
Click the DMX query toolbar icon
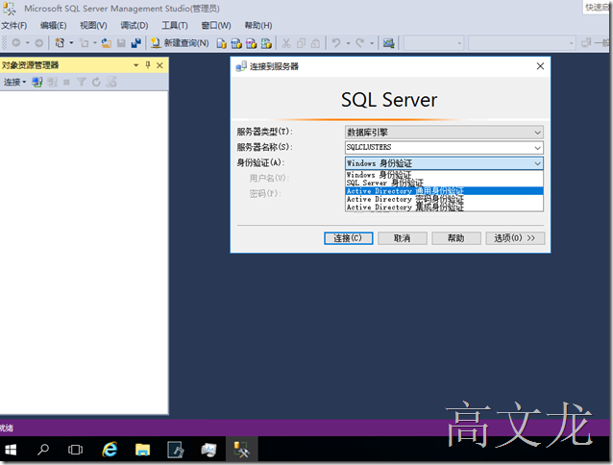click(x=252, y=43)
